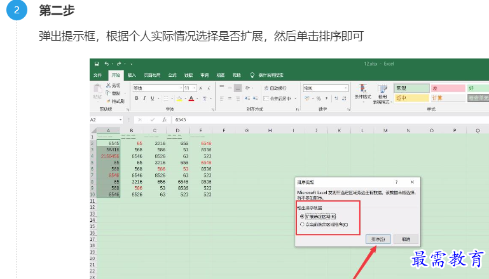Click the Borders icon
The image size is (489, 279).
coord(166,99)
